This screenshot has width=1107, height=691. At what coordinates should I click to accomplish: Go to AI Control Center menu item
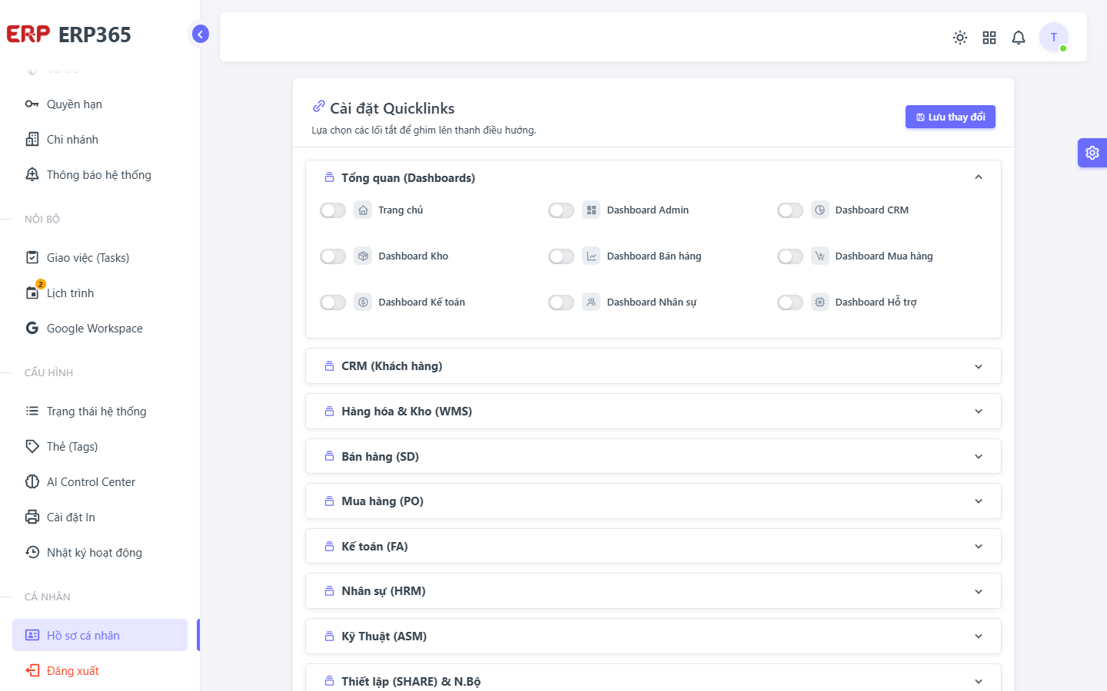coord(91,481)
